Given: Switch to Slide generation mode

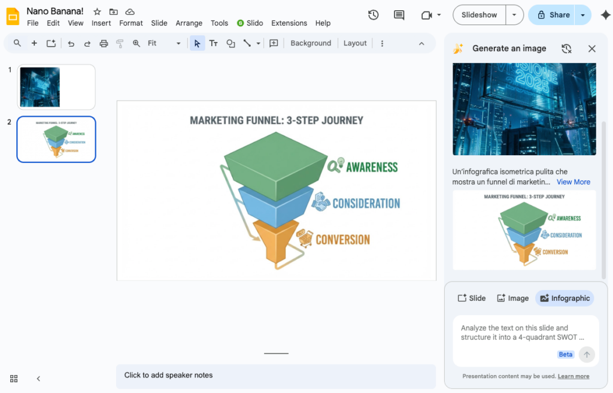Looking at the screenshot, I should (x=472, y=298).
